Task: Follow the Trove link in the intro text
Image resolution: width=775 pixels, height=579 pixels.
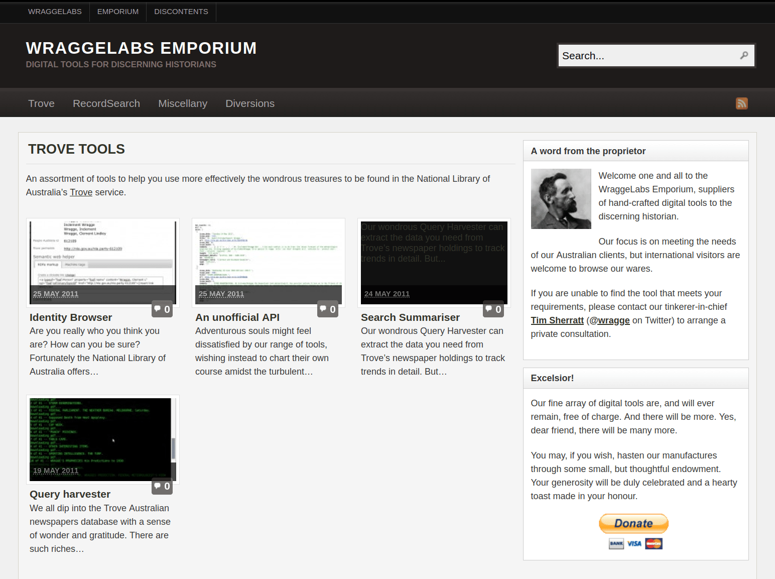Action: pyautogui.click(x=81, y=192)
